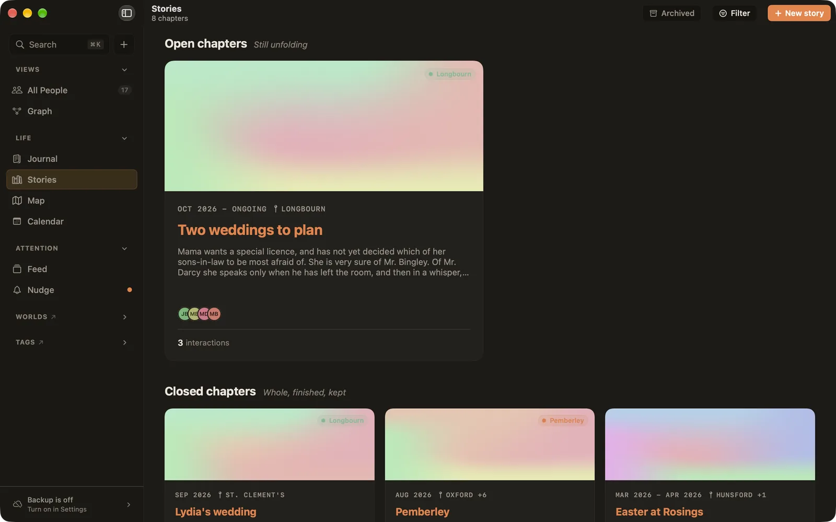Viewport: 836px width, 522px height.
Task: Click the Journal notebook icon
Action: coord(17,159)
